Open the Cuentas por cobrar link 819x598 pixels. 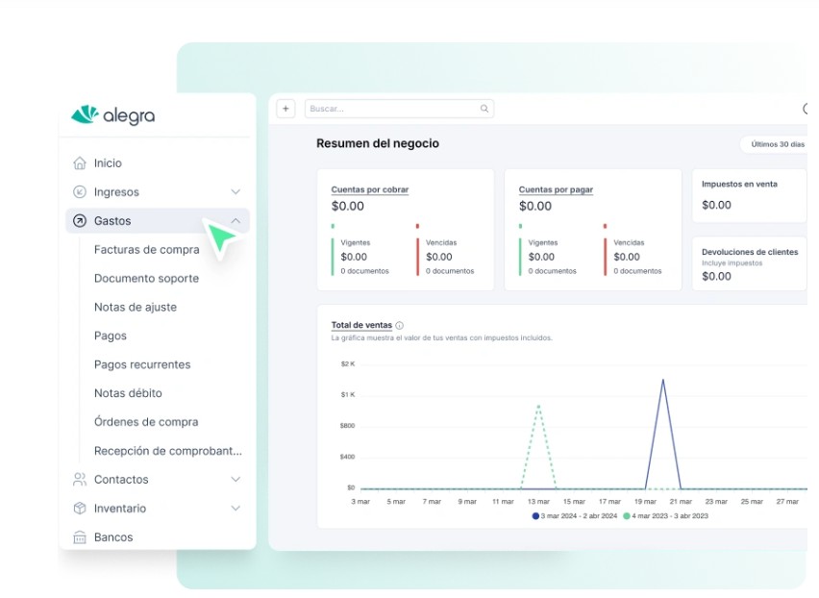(370, 189)
